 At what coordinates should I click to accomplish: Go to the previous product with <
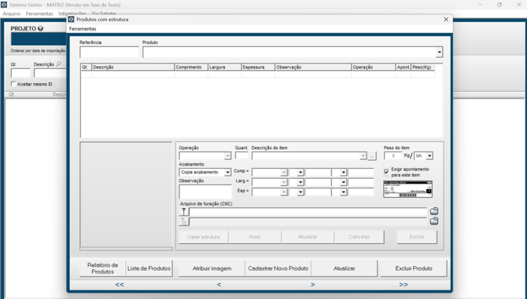pos(219,284)
